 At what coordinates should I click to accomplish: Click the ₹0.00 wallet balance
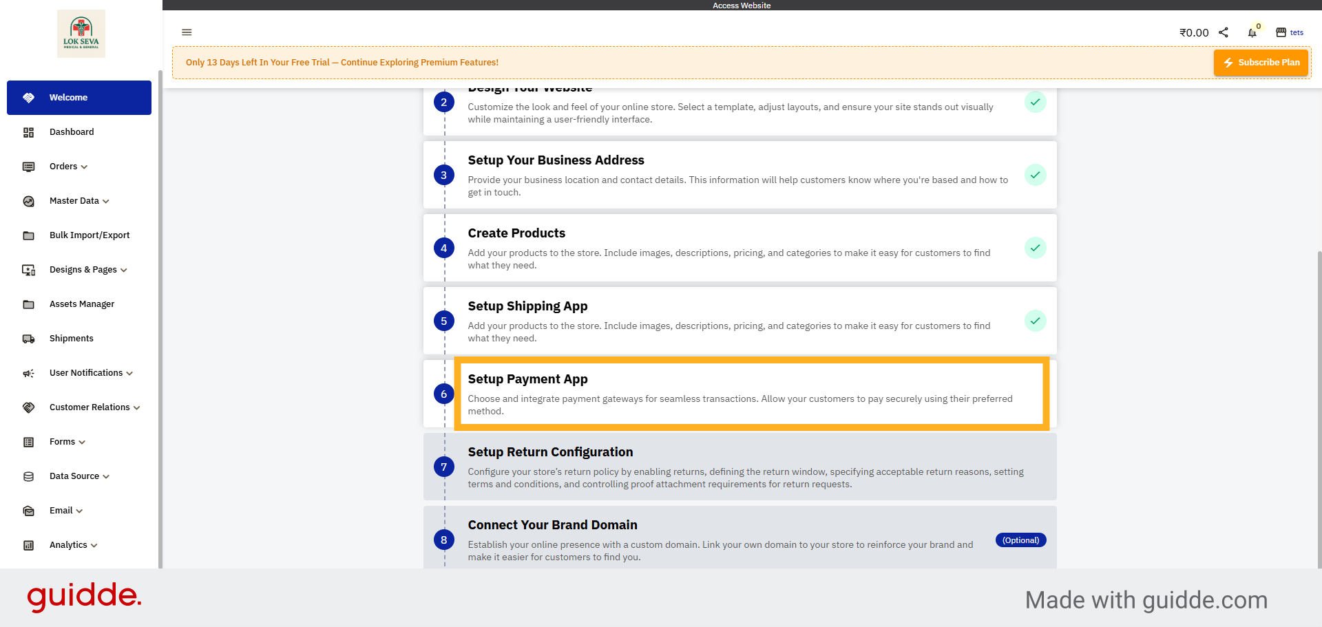pos(1194,32)
